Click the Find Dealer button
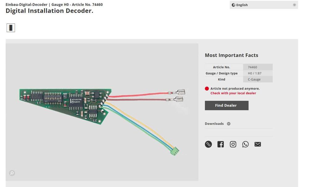This screenshot has height=187, width=309. click(226, 105)
